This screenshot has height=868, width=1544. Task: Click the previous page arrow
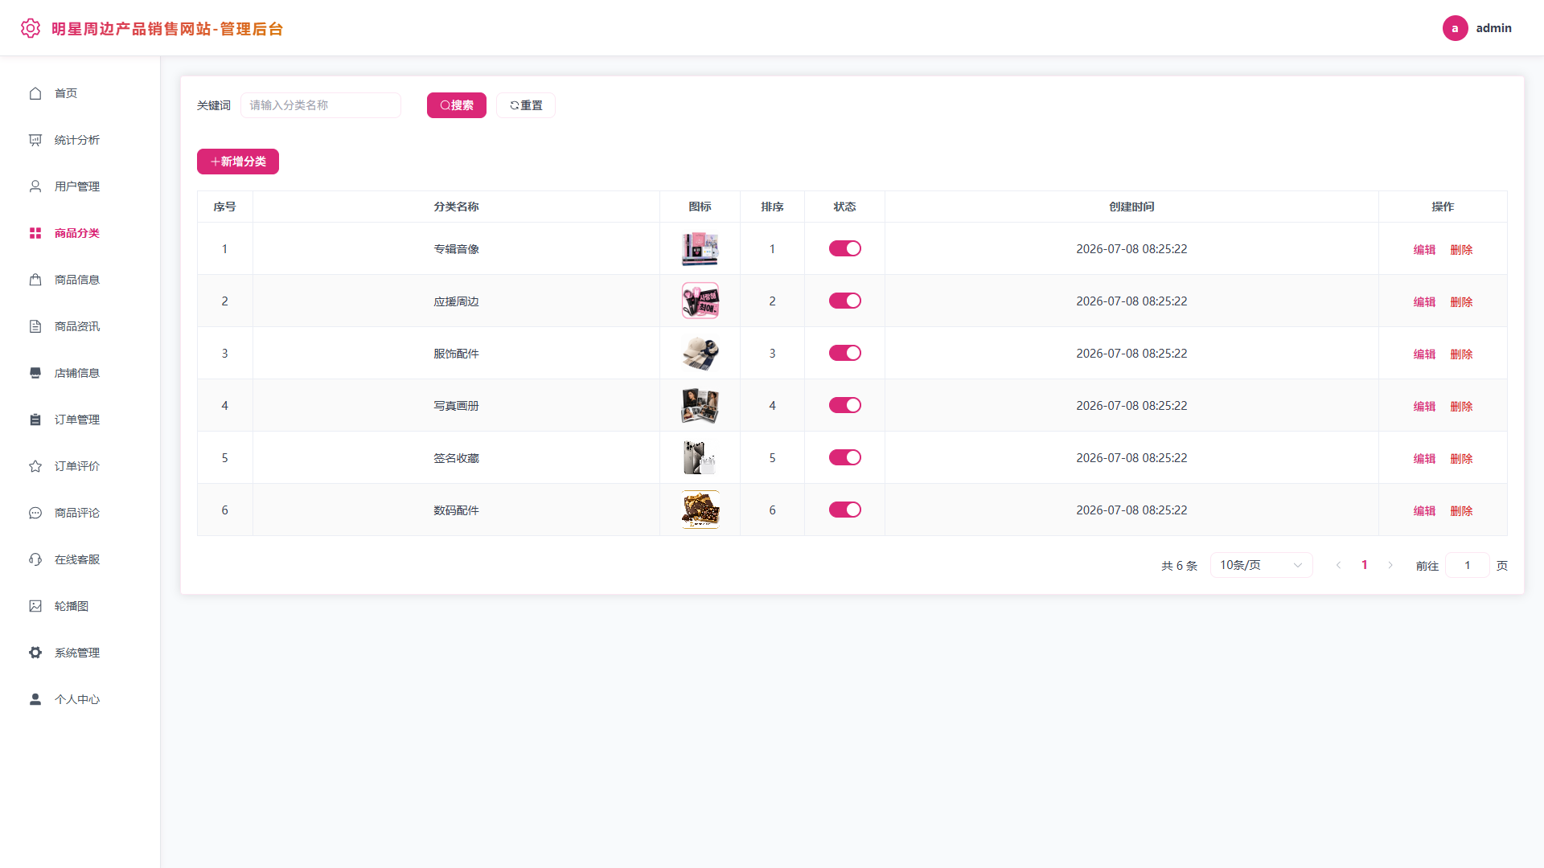pos(1338,565)
